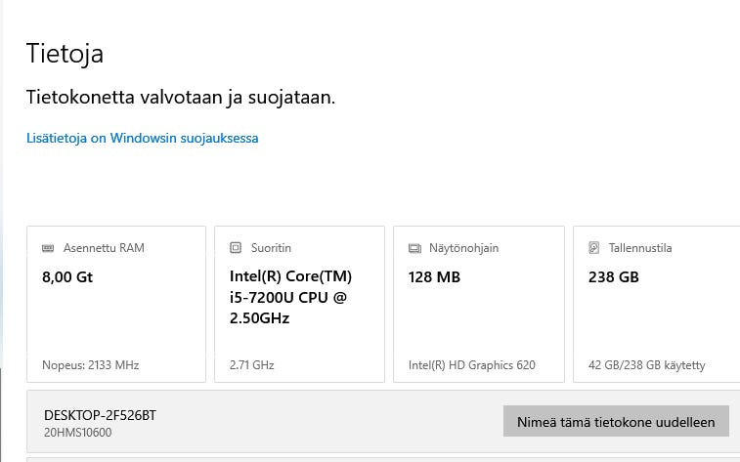Click the 20HMS10600 model number
The image size is (740, 462).
(78, 433)
